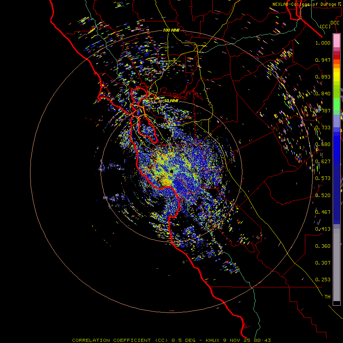Click the [CC] color scale title

[325, 26]
